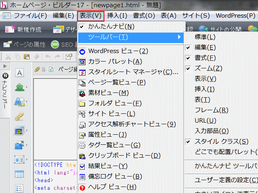Click the undo arrow icon

coord(48,57)
